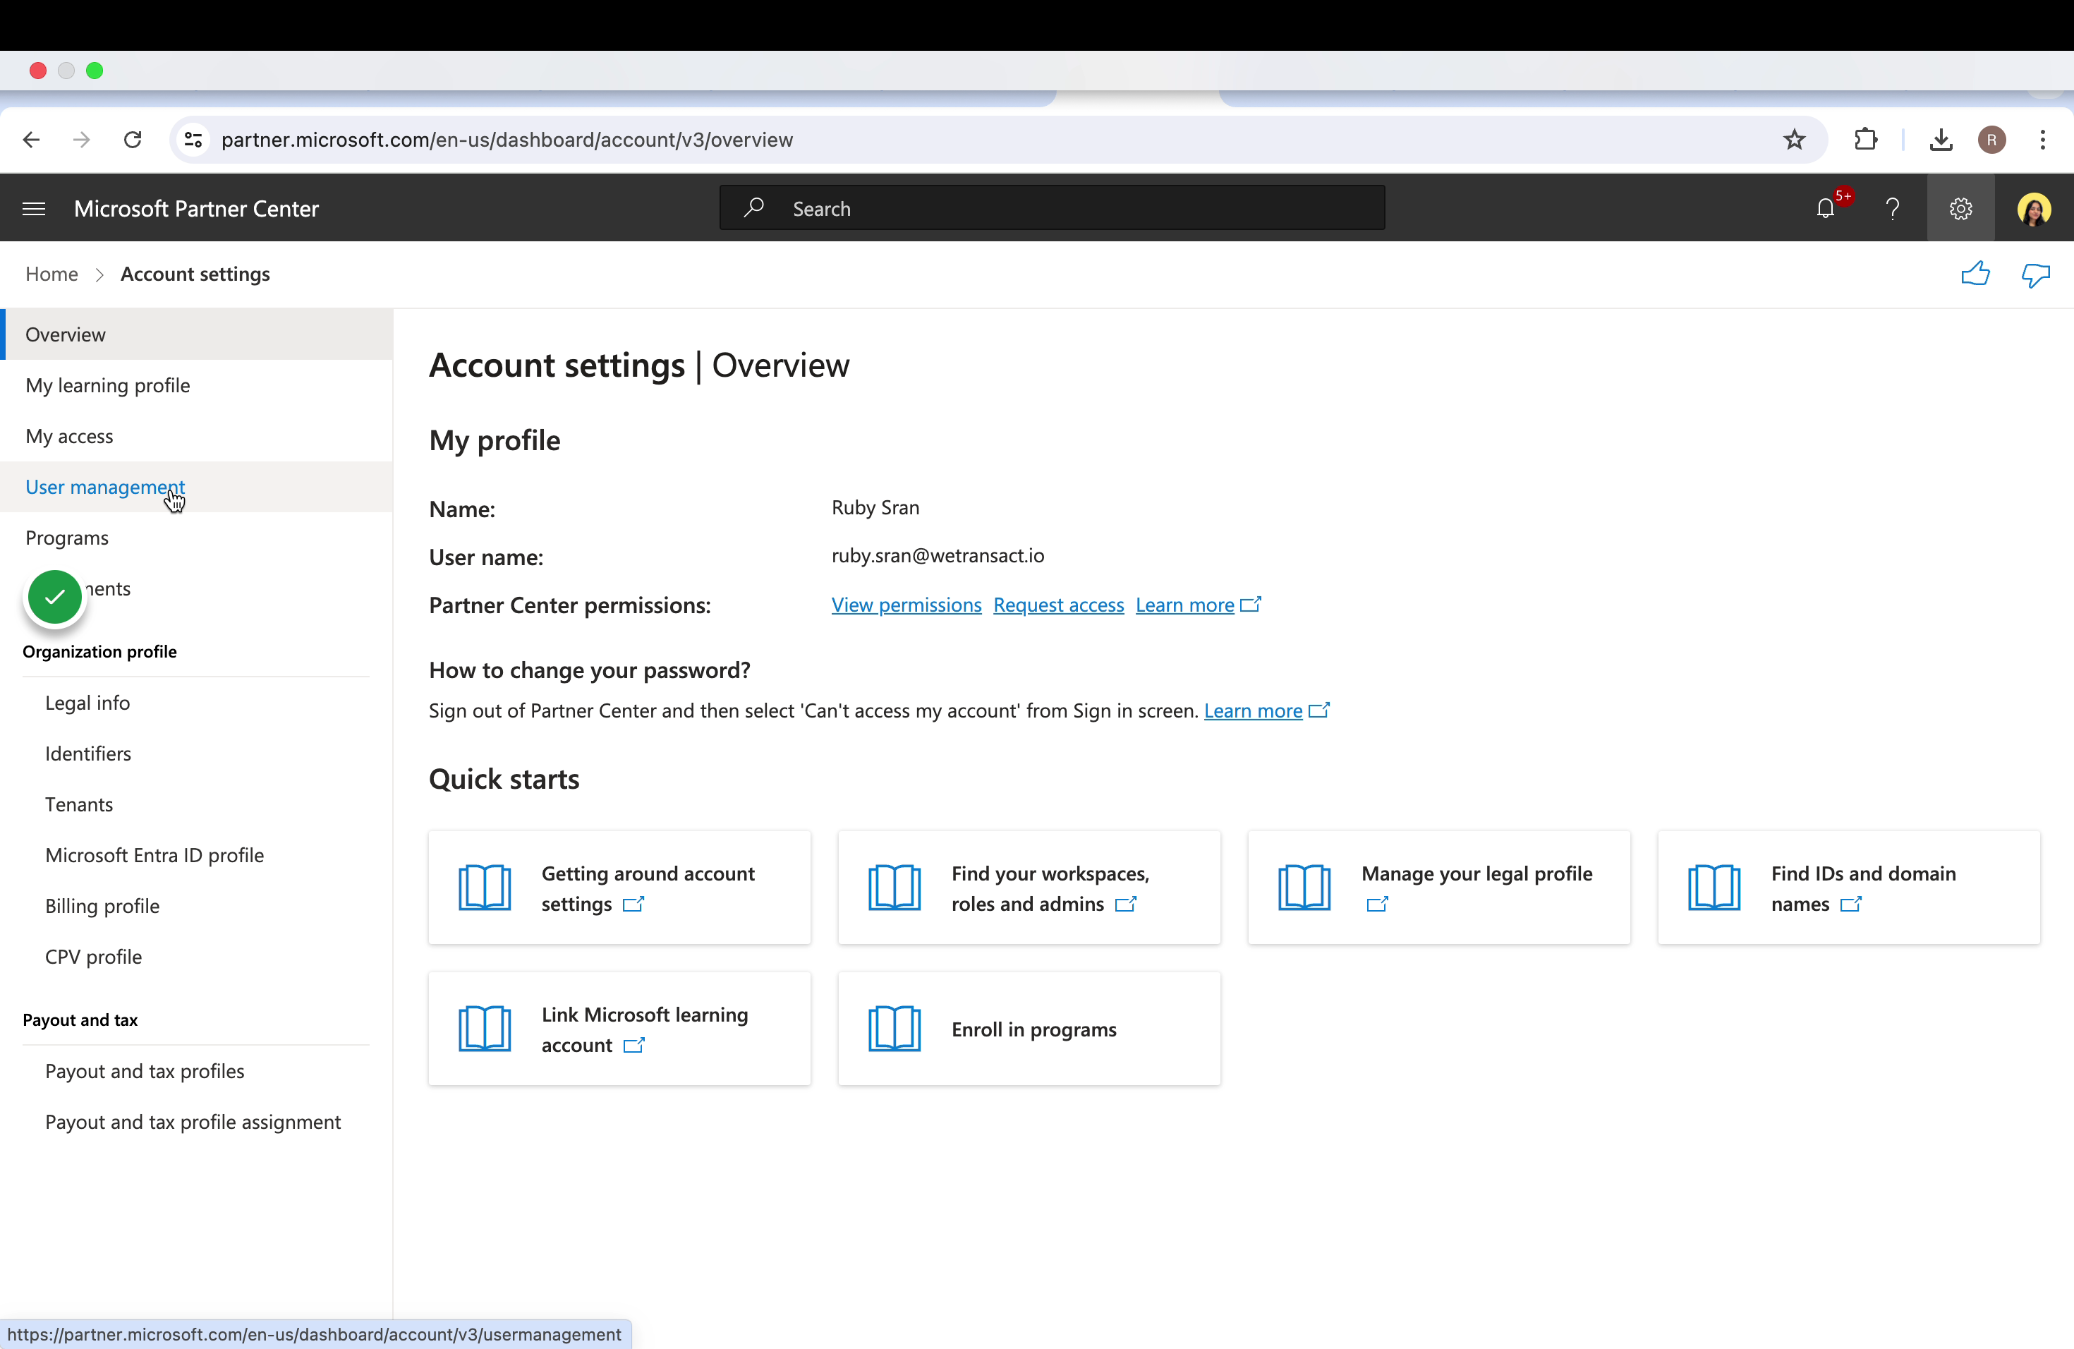Open the notifications bell
This screenshot has width=2074, height=1349.
[1826, 208]
